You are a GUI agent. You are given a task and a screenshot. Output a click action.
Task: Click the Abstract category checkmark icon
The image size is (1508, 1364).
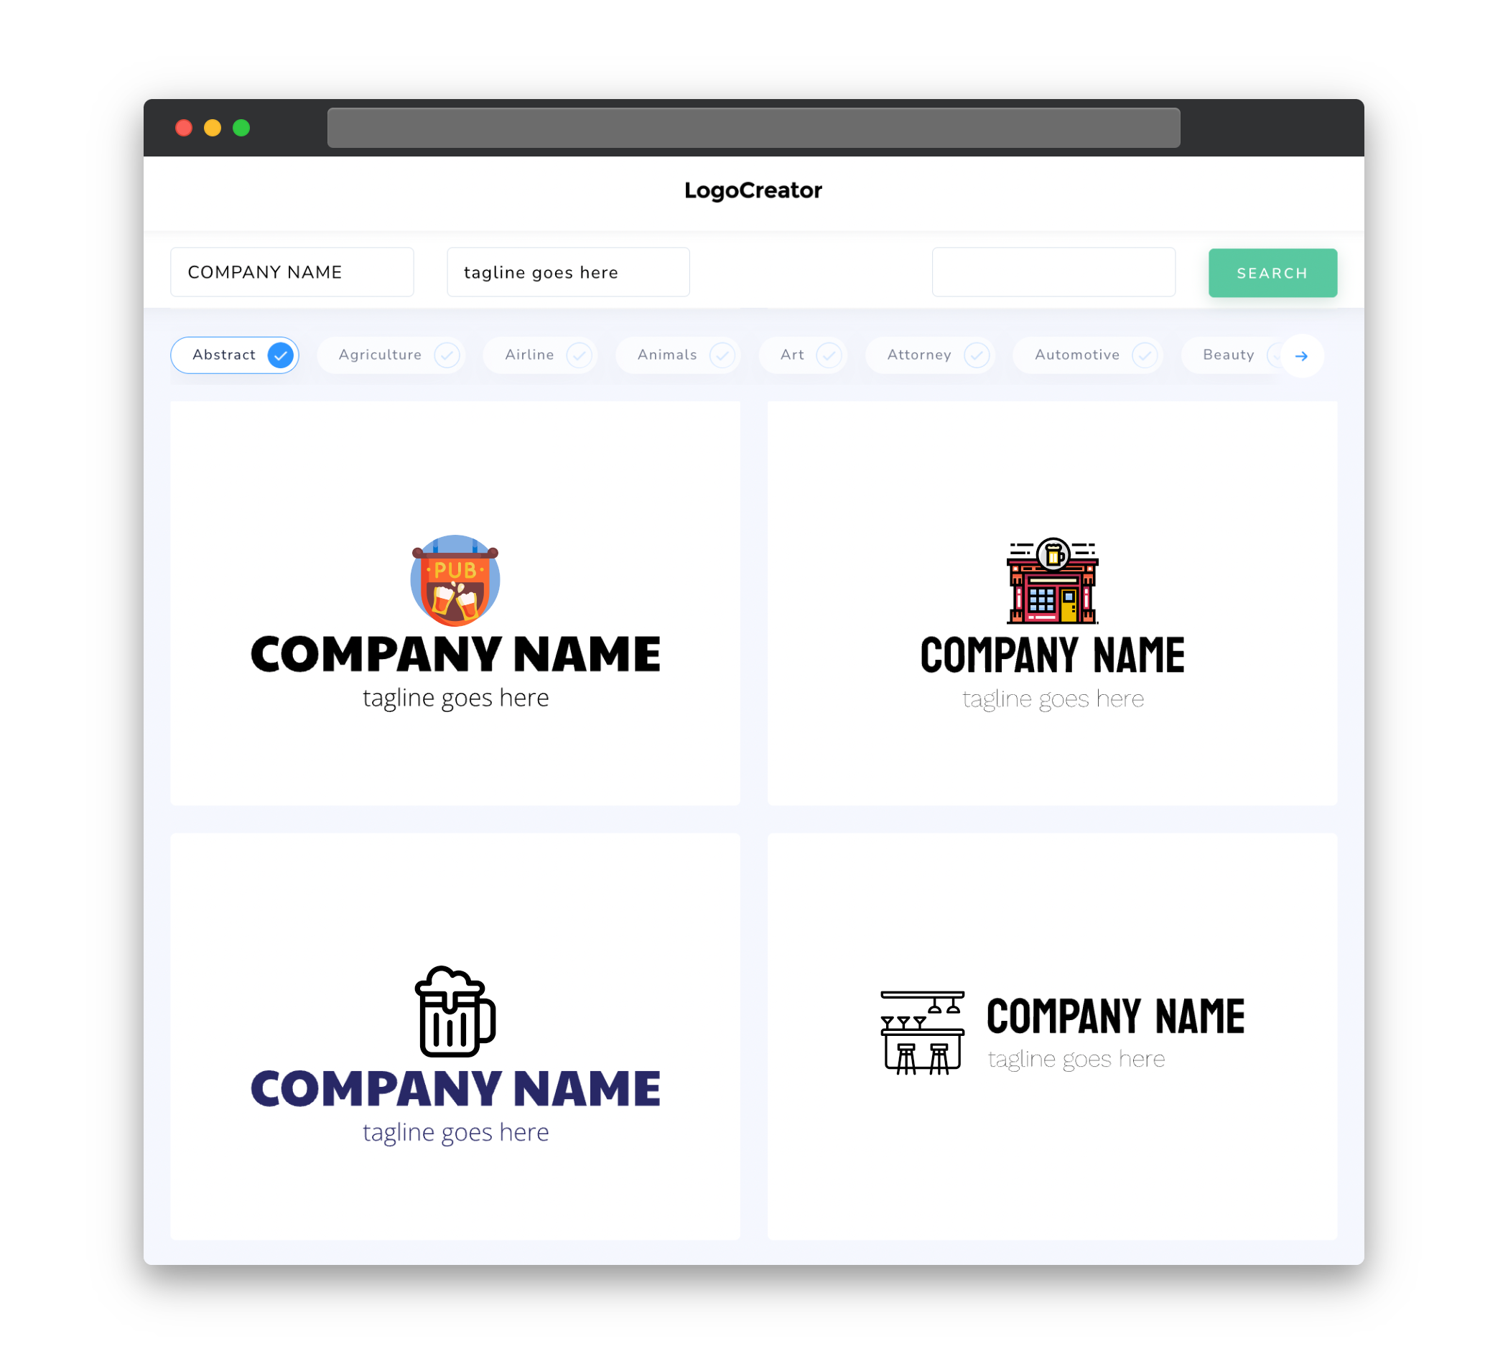(x=280, y=355)
